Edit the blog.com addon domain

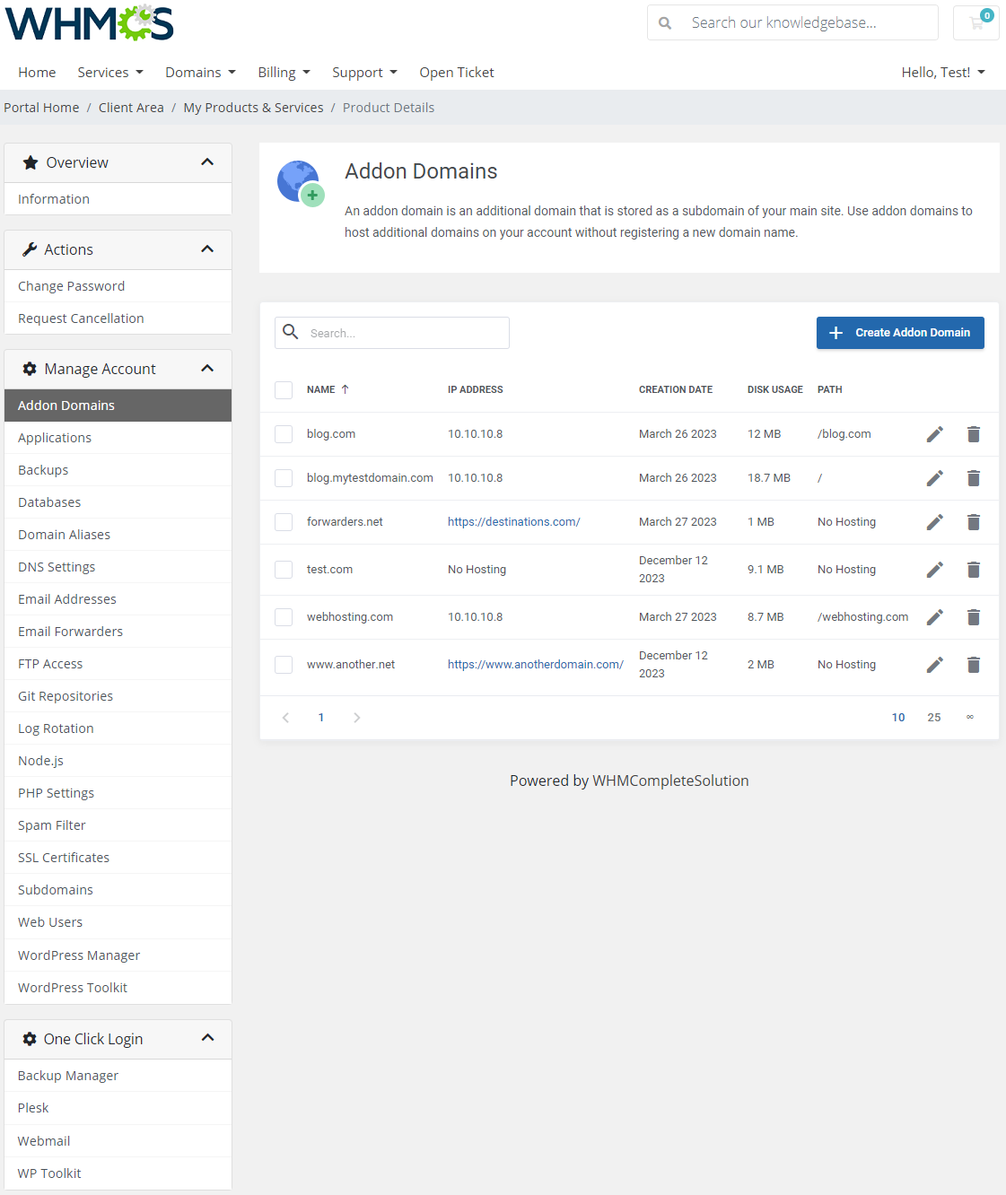(x=934, y=434)
